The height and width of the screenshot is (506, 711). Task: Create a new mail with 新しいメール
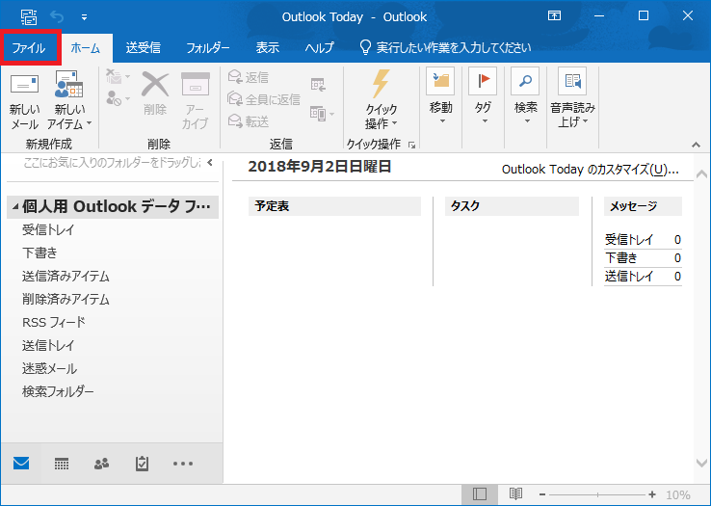24,101
